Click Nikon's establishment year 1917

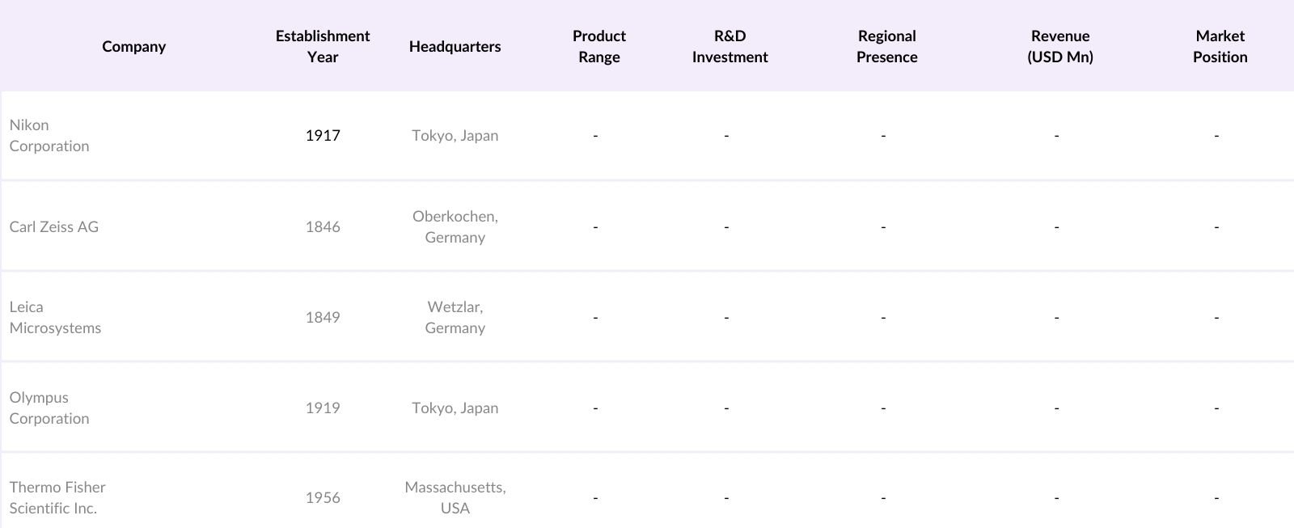click(323, 135)
